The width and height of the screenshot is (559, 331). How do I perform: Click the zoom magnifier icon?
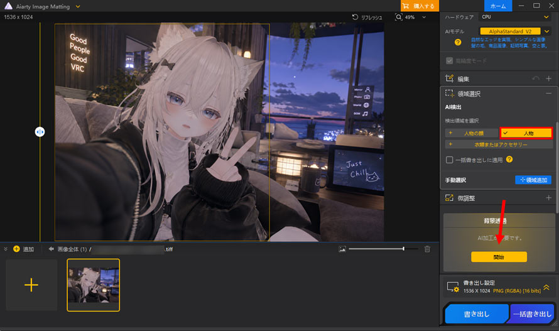398,17
